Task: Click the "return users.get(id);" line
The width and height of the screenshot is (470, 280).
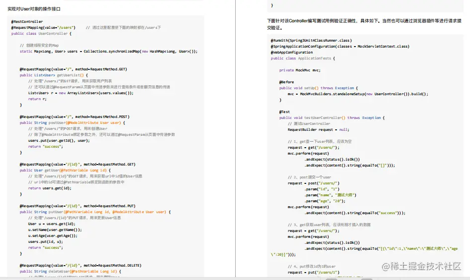Action: coord(50,188)
